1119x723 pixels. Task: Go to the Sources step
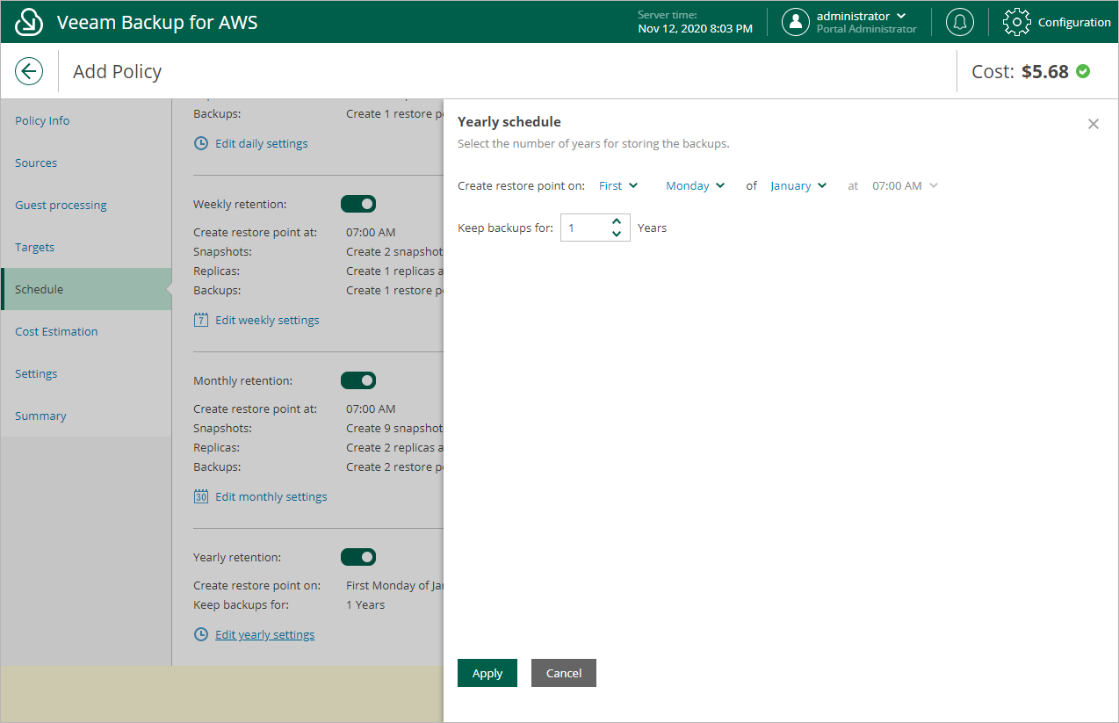pyautogui.click(x=36, y=163)
